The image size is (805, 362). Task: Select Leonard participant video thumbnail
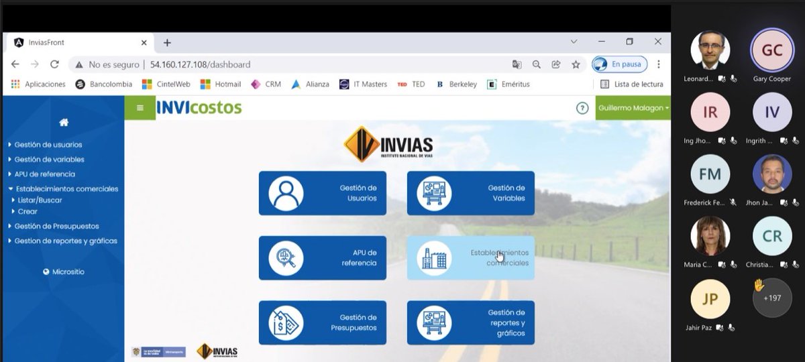pos(710,50)
